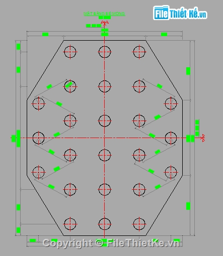This screenshot has width=223, height=256.
Task: Click the green dimension text at upper-right dimension line
Action: point(164,34)
